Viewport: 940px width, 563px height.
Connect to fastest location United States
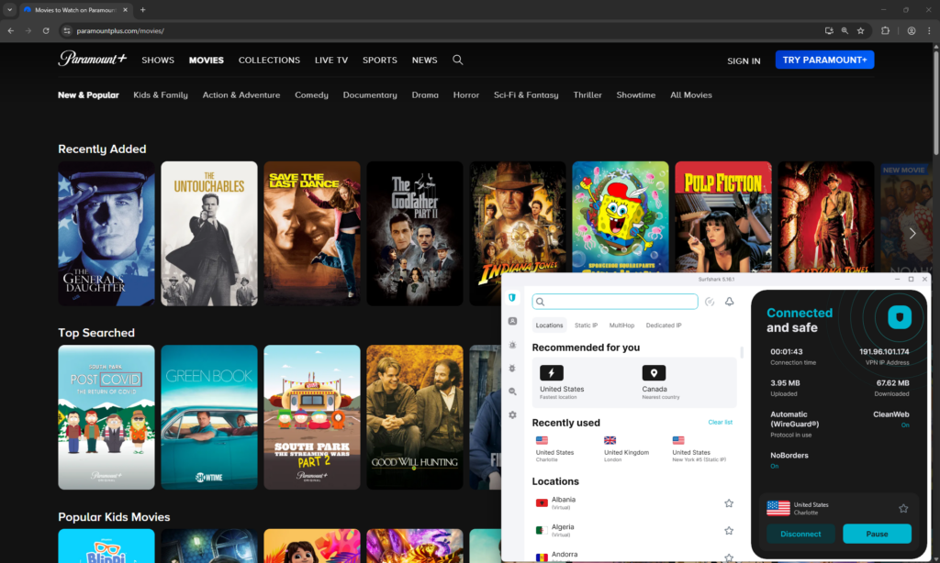562,382
